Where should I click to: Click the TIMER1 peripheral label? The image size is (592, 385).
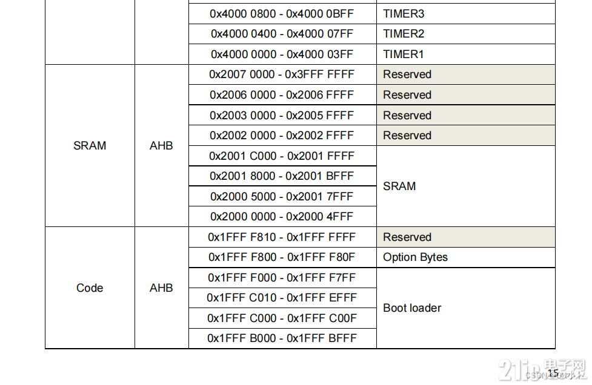pyautogui.click(x=403, y=54)
